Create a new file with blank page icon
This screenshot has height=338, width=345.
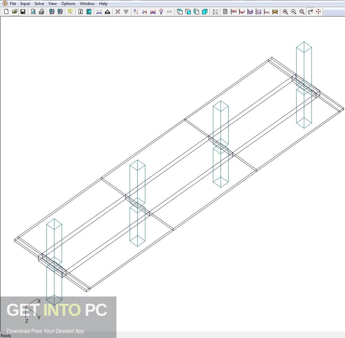pyautogui.click(x=6, y=12)
